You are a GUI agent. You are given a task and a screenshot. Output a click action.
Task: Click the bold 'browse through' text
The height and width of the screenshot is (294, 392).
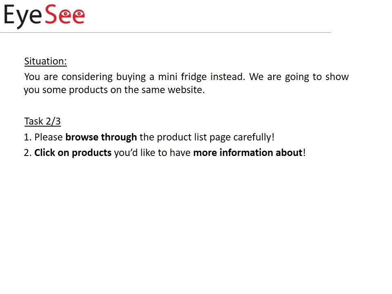tap(101, 137)
